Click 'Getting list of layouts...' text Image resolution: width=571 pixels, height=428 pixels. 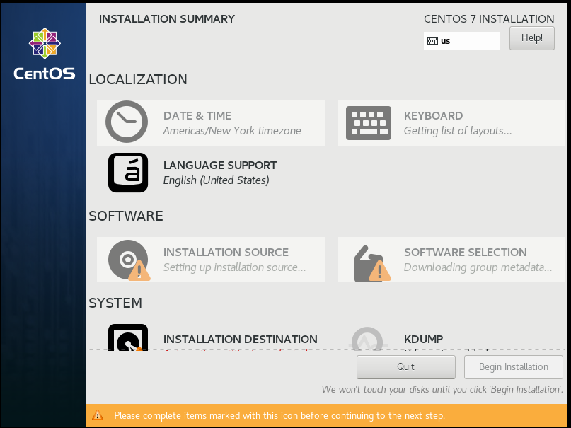(458, 131)
